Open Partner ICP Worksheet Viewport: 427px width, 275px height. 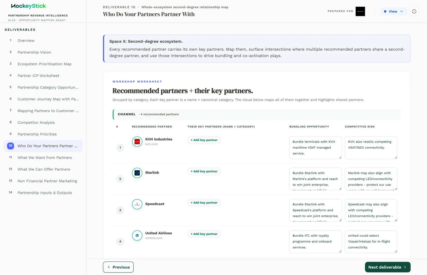(x=43, y=76)
